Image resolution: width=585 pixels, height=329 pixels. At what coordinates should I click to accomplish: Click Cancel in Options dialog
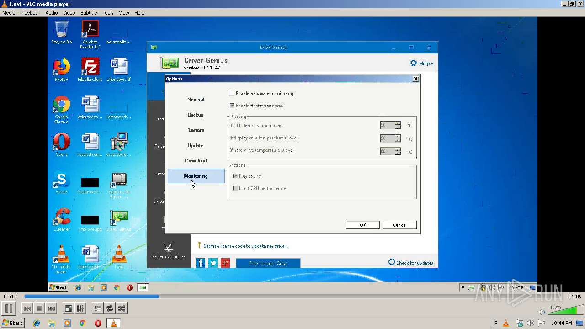tap(399, 225)
